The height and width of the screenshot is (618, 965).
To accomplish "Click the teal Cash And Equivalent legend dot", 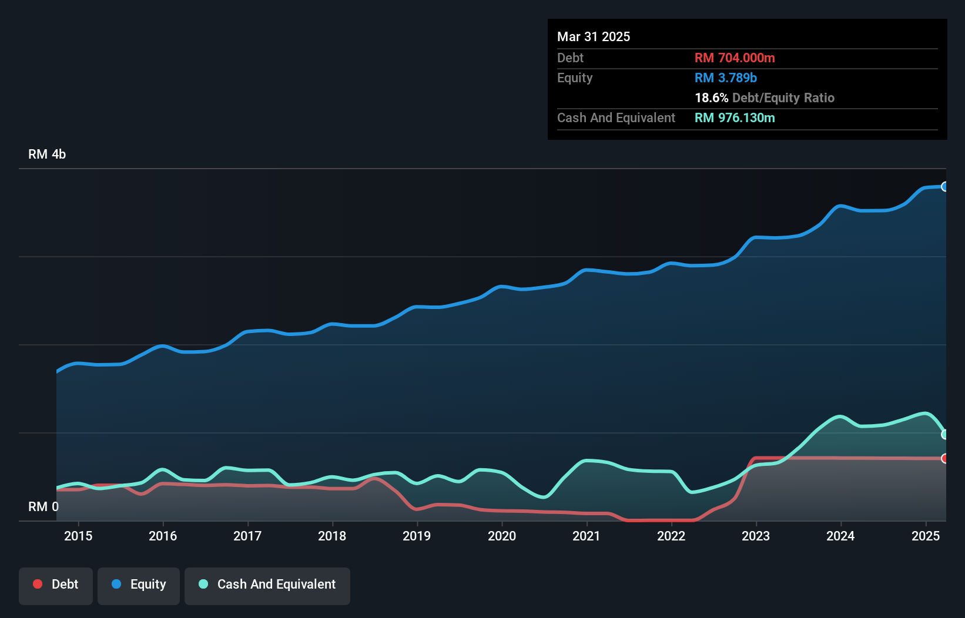I will pos(202,584).
